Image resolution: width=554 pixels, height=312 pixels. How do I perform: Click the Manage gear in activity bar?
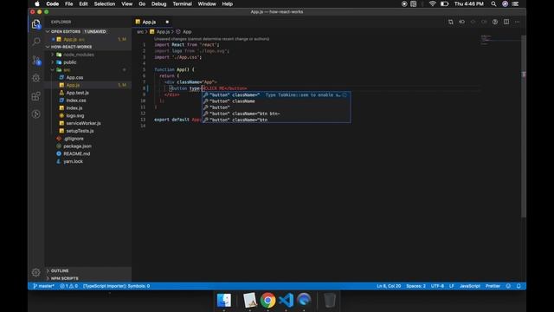pos(36,272)
